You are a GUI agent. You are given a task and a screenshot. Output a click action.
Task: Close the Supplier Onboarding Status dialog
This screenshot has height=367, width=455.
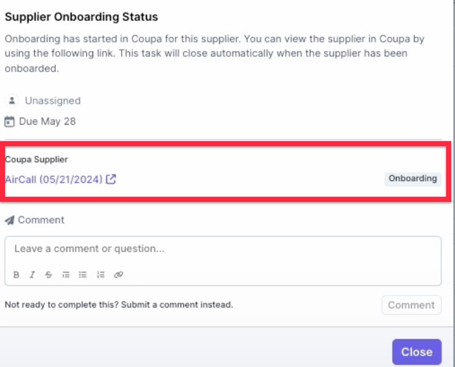tap(417, 352)
